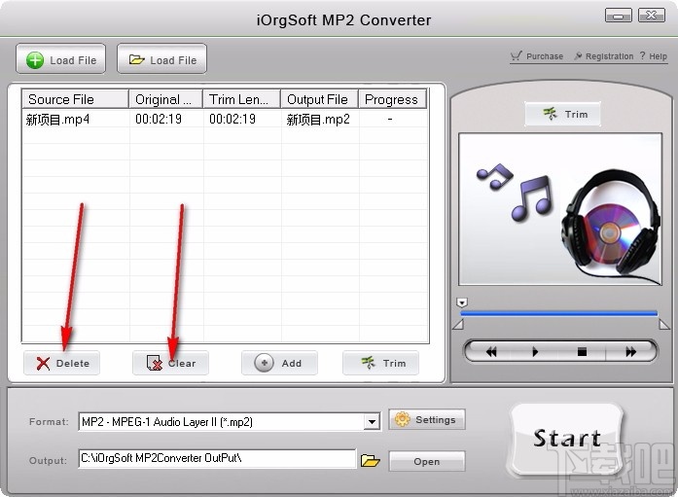Click the original length 00:02:19 cell
This screenshot has height=497, width=678.
[159, 119]
